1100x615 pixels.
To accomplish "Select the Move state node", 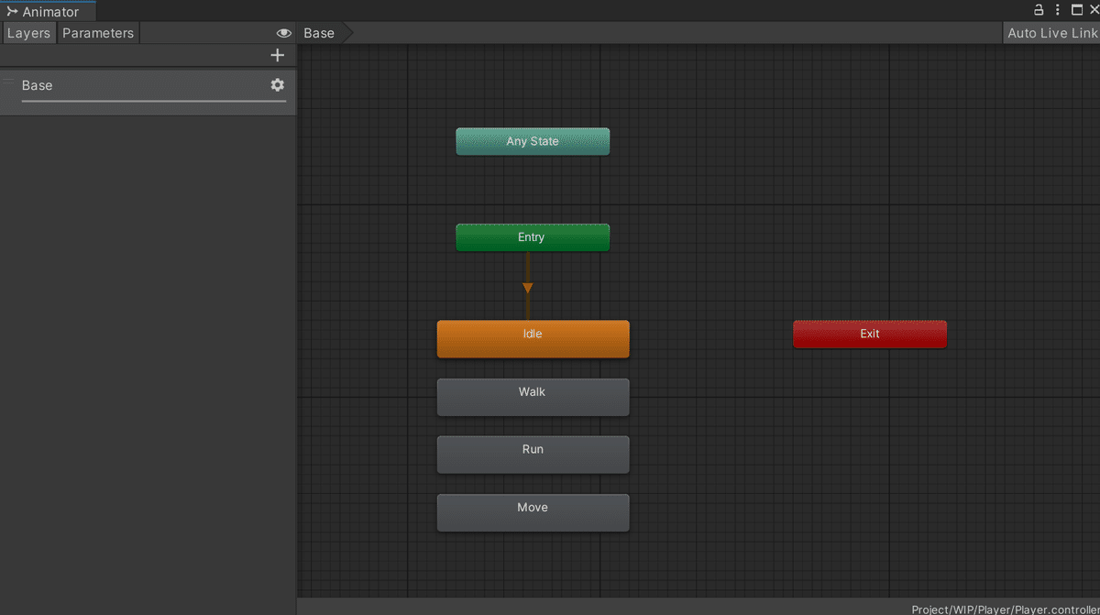I will 533,512.
